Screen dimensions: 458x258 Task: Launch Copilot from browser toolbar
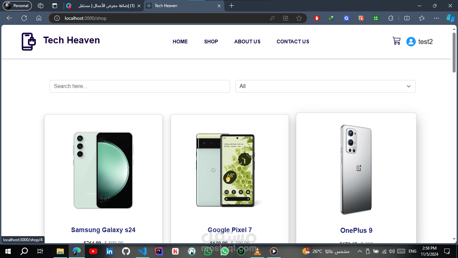pos(450,18)
